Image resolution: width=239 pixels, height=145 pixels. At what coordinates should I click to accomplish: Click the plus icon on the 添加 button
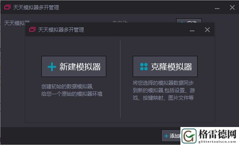coord(166,136)
